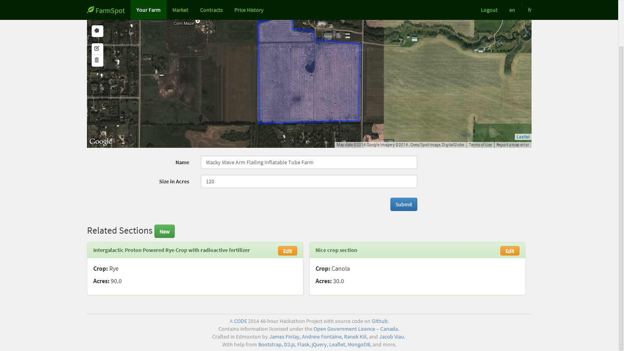Screen dimensions: 624x351
Task: Open the map Terms of Use link
Action: point(480,145)
